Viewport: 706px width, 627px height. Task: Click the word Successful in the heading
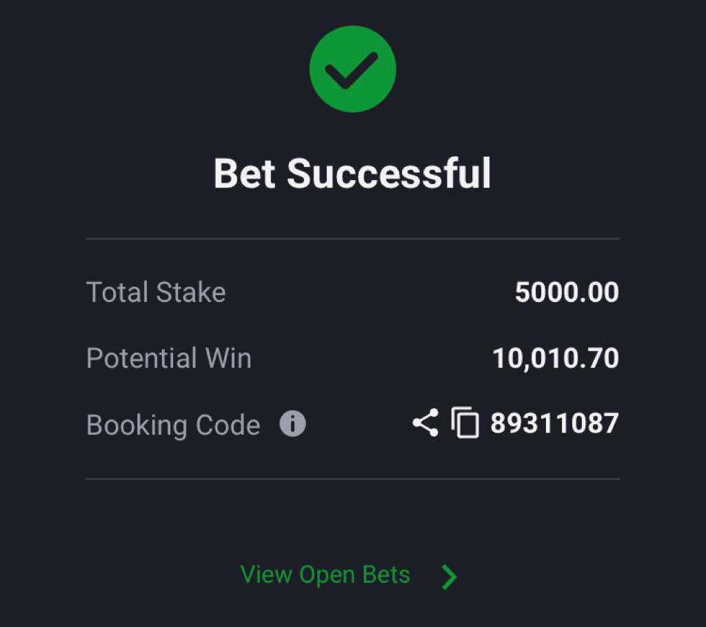[389, 173]
